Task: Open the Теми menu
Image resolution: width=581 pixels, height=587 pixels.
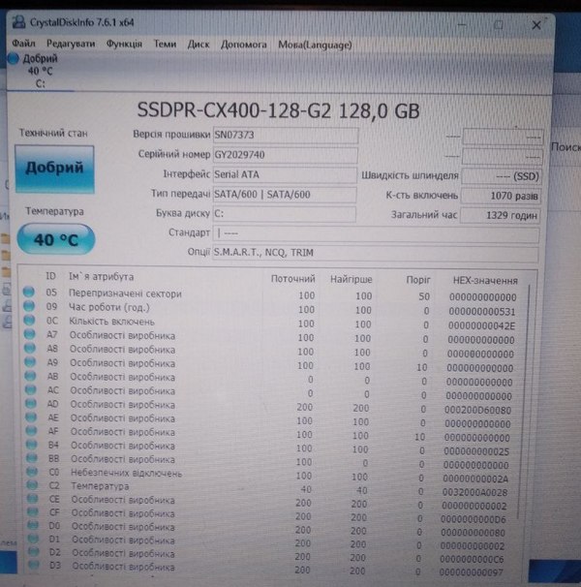Action: (166, 44)
